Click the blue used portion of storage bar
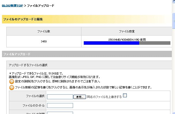175x114 pixels. pos(111,43)
